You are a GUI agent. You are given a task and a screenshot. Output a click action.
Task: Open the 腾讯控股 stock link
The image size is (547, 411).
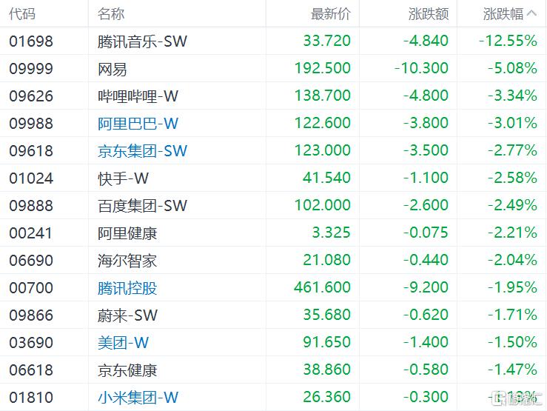coord(127,288)
